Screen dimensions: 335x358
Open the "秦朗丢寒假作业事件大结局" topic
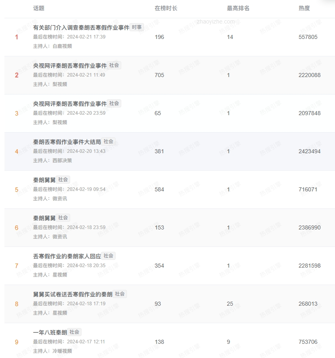click(67, 142)
